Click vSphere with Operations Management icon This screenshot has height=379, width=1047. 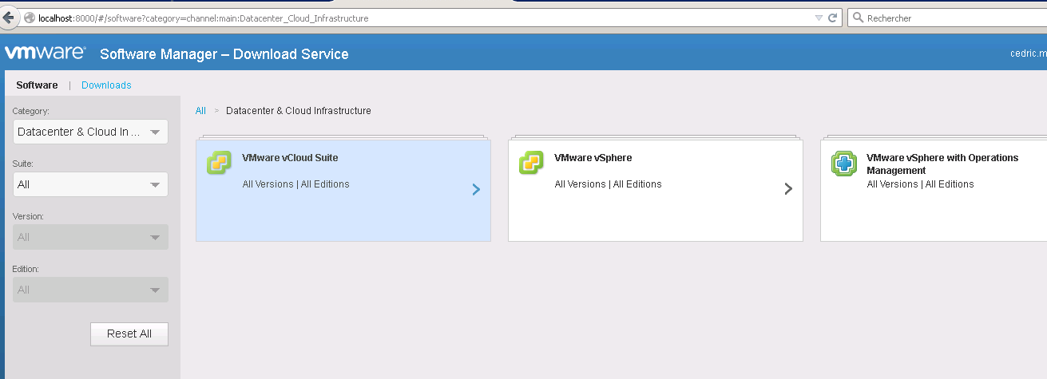pyautogui.click(x=844, y=164)
